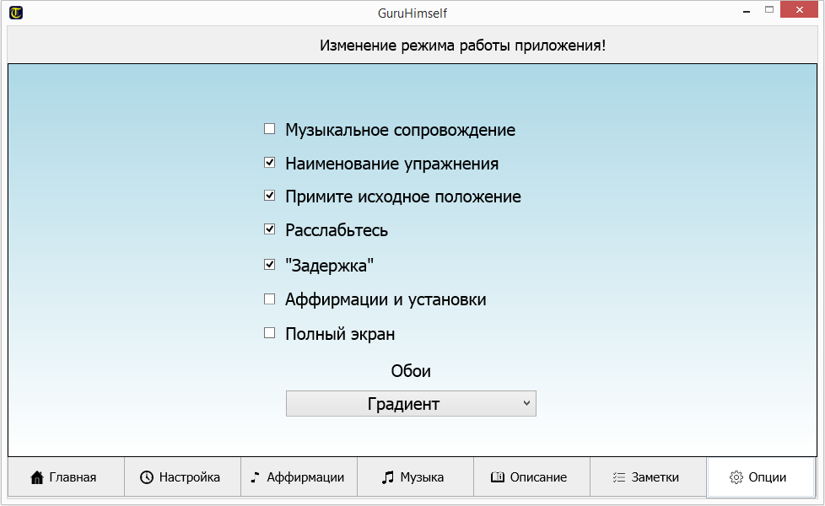Click the gear icon on Опции tab
This screenshot has width=825, height=506.
coord(736,477)
